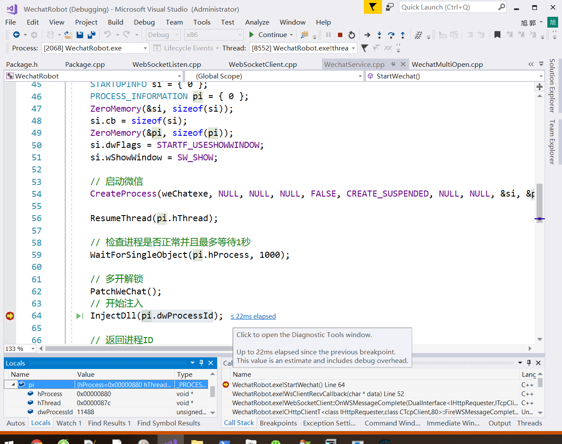Click the Continue debugging button
The height and width of the screenshot is (444, 562).
(x=268, y=35)
